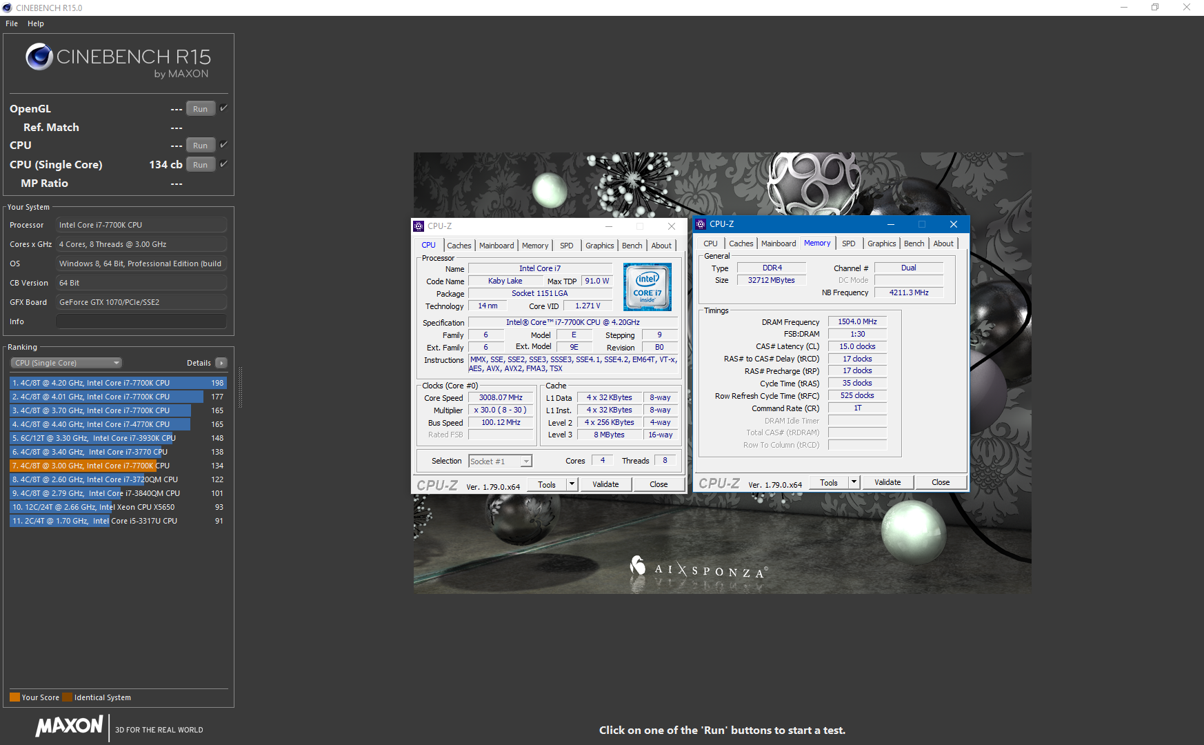Open the Bench tab in the Memory CPU-Z window
Image resolution: width=1204 pixels, height=745 pixels.
[x=914, y=244]
